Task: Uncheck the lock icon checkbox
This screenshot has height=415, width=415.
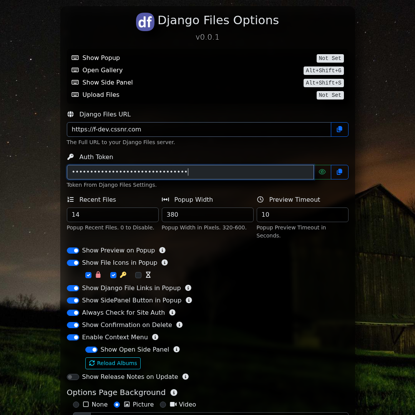Action: (88, 275)
